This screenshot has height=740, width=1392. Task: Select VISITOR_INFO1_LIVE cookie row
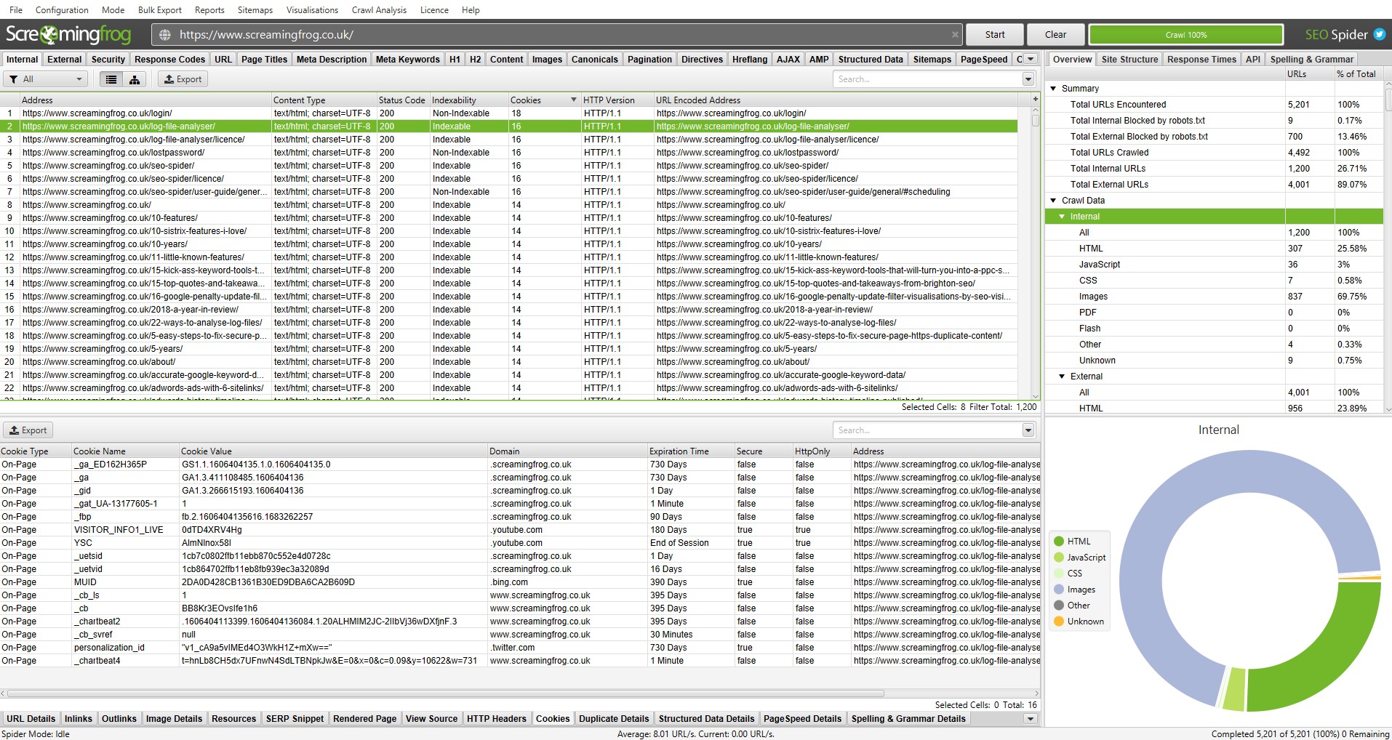point(520,530)
